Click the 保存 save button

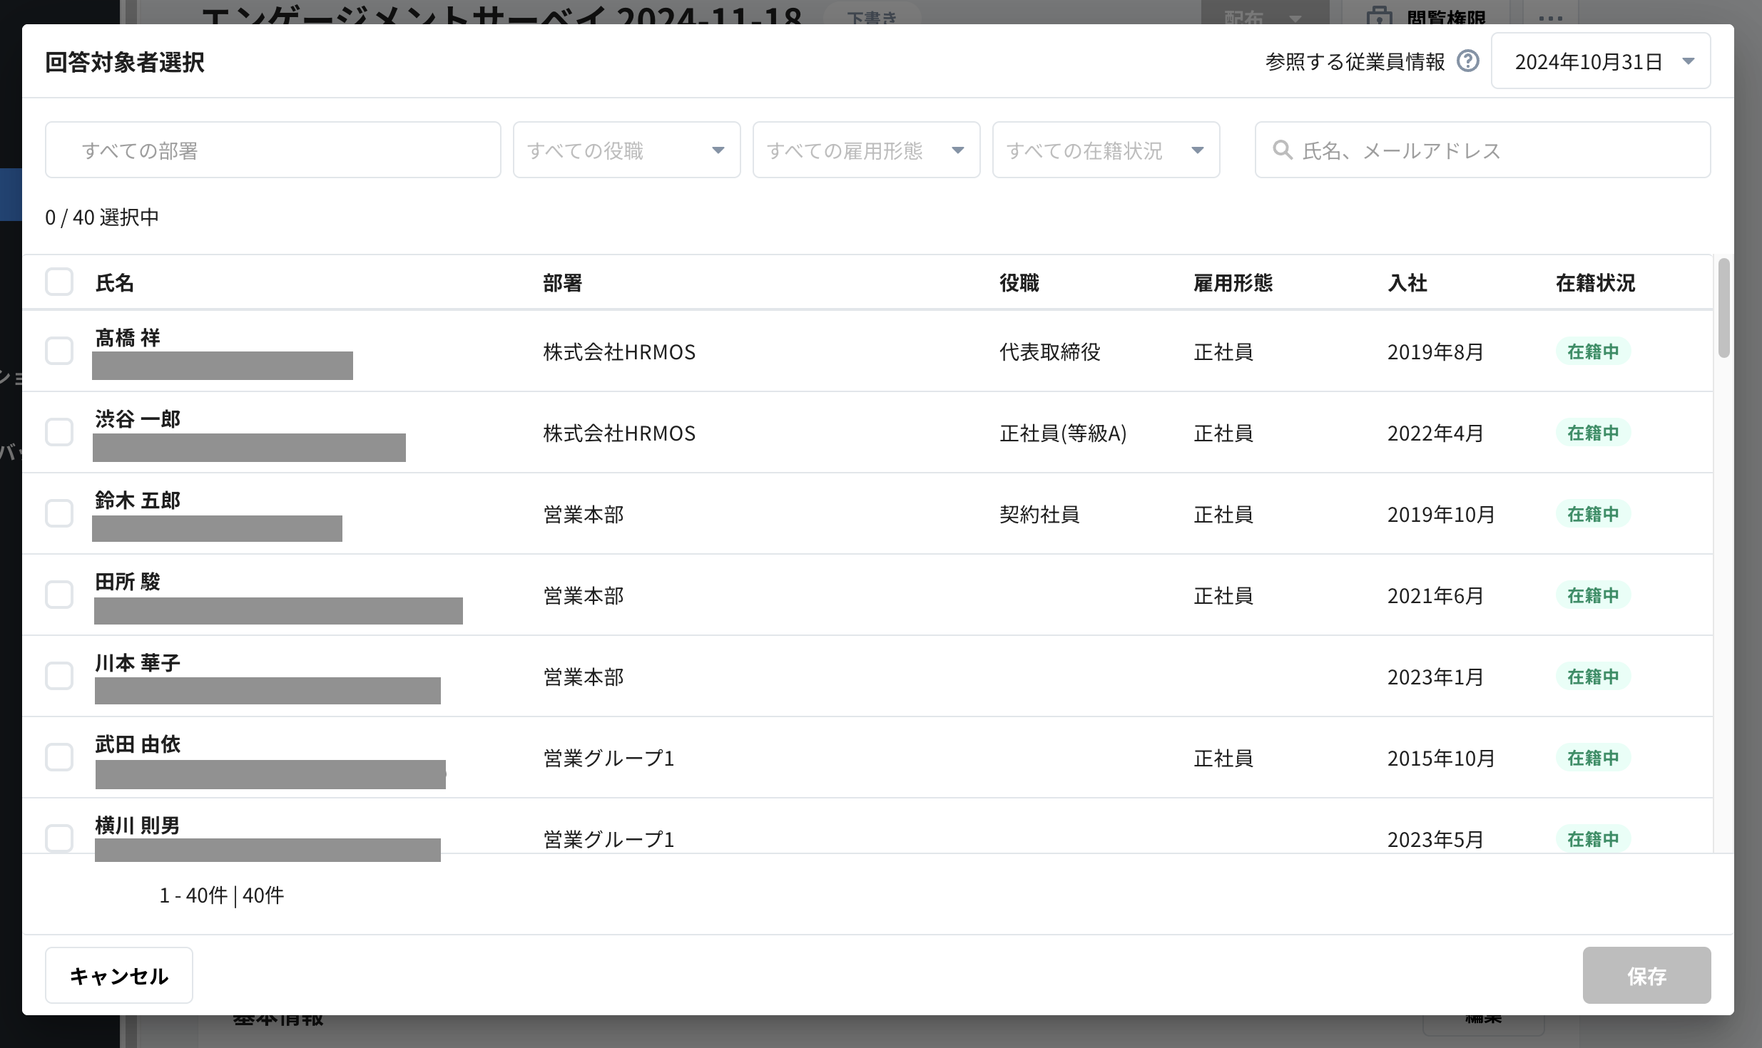pos(1646,975)
